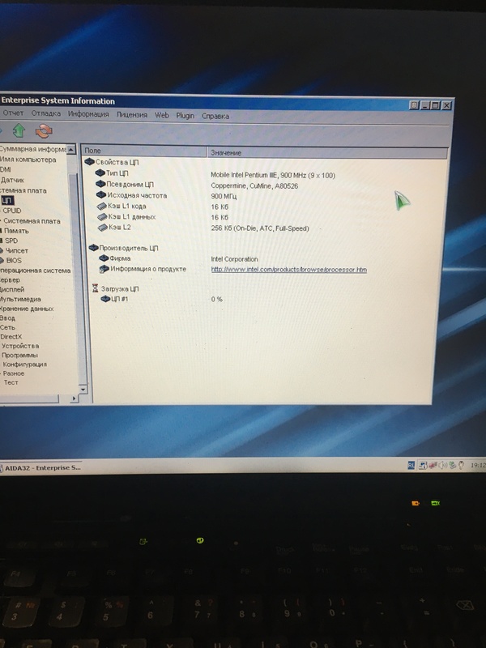The width and height of the screenshot is (486, 648).
Task: Click the Значение column header
Action: click(327, 153)
